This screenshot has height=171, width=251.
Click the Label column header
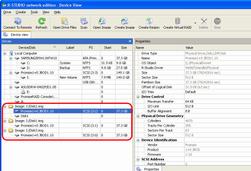(70, 47)
